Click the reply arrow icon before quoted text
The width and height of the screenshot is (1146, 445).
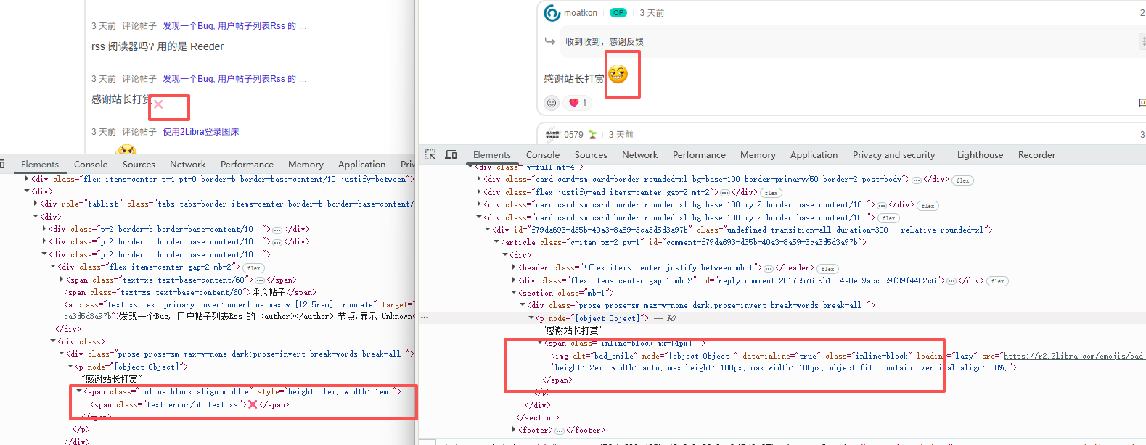[550, 41]
